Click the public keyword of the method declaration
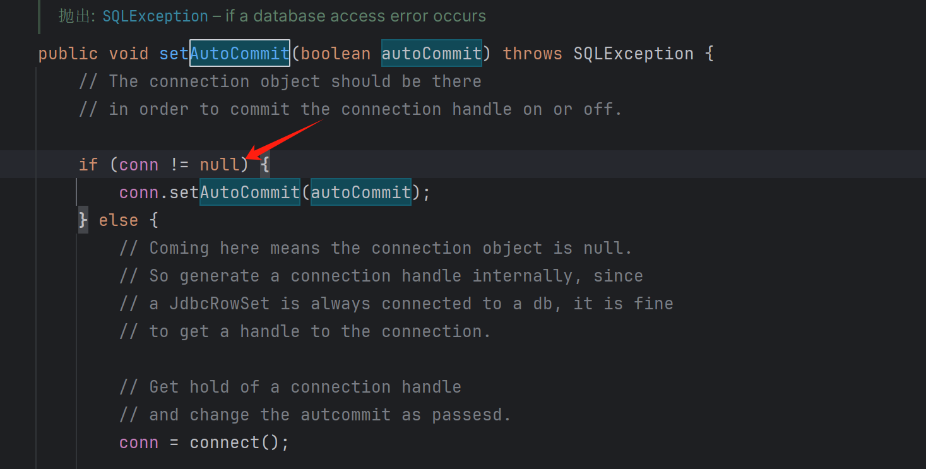 coord(68,54)
